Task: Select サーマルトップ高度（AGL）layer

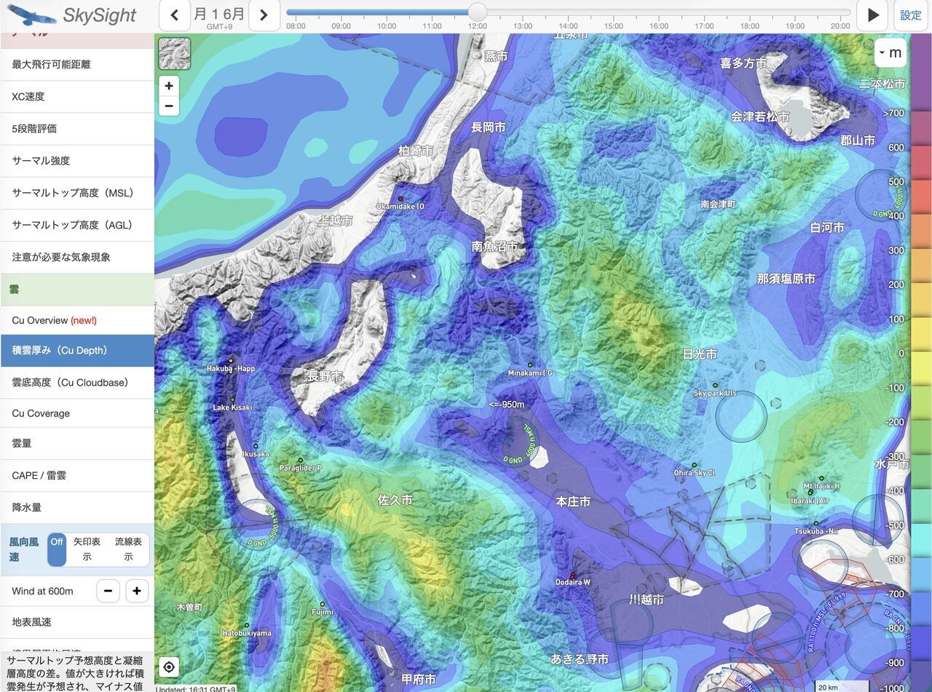Action: [77, 225]
